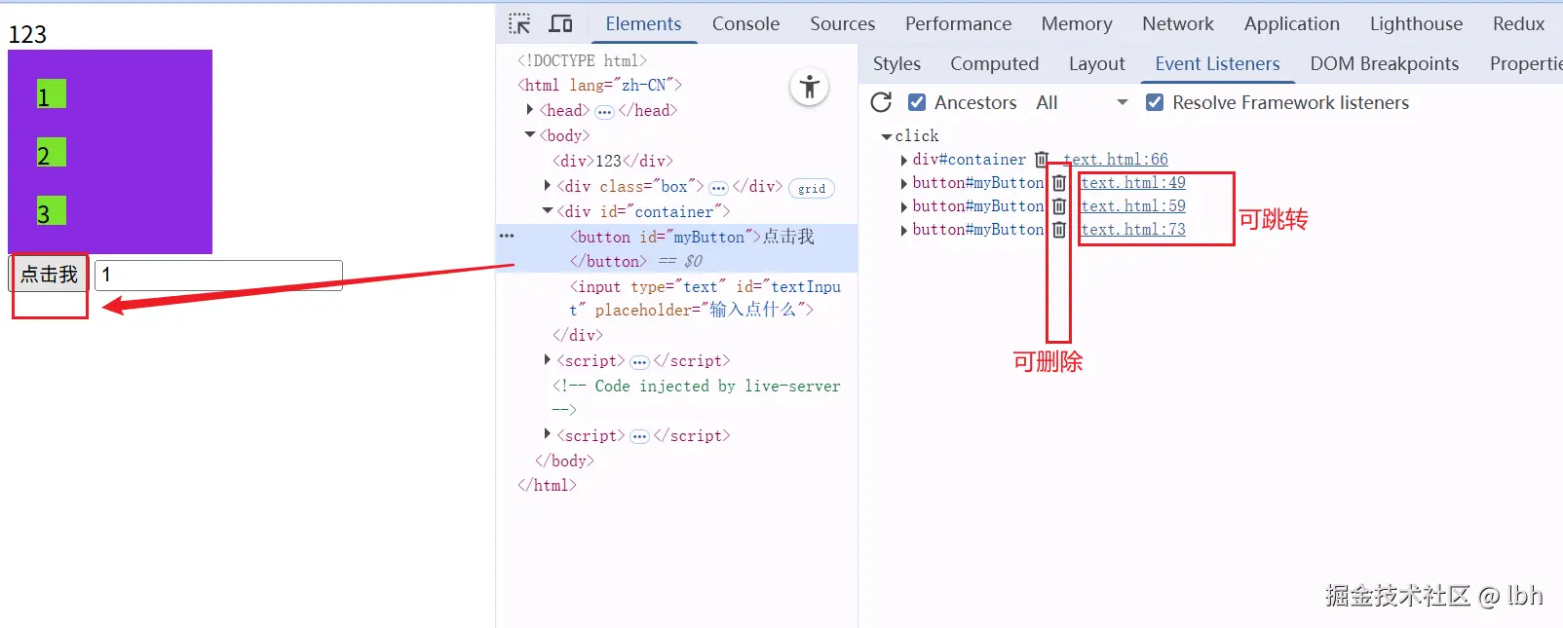The width and height of the screenshot is (1563, 628).
Task: Expand button#myButton listener at text.html:73
Action: pyautogui.click(x=903, y=230)
